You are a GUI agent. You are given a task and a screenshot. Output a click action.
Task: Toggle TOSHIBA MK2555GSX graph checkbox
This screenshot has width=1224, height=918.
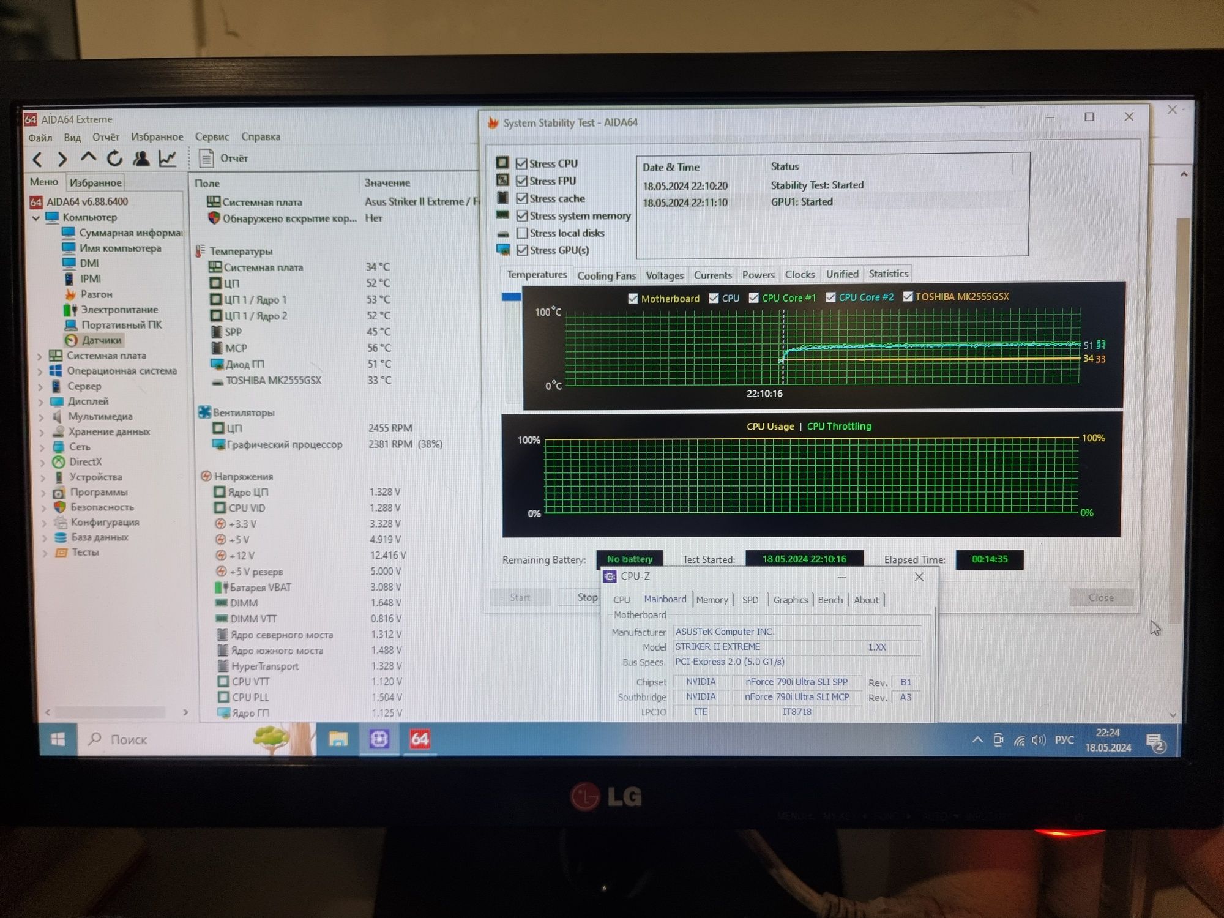point(908,296)
